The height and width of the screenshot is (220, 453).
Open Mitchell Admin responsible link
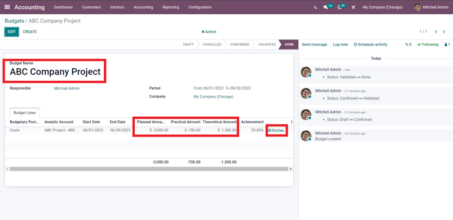67,89
